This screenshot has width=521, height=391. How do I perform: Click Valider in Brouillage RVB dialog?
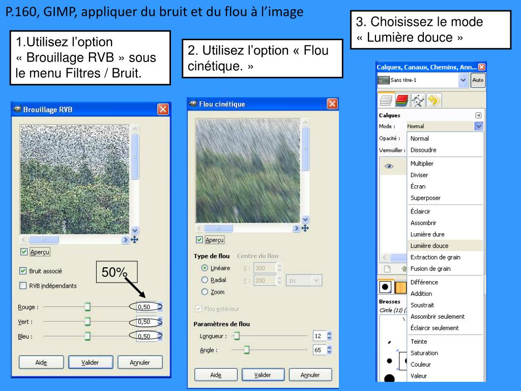(x=91, y=362)
